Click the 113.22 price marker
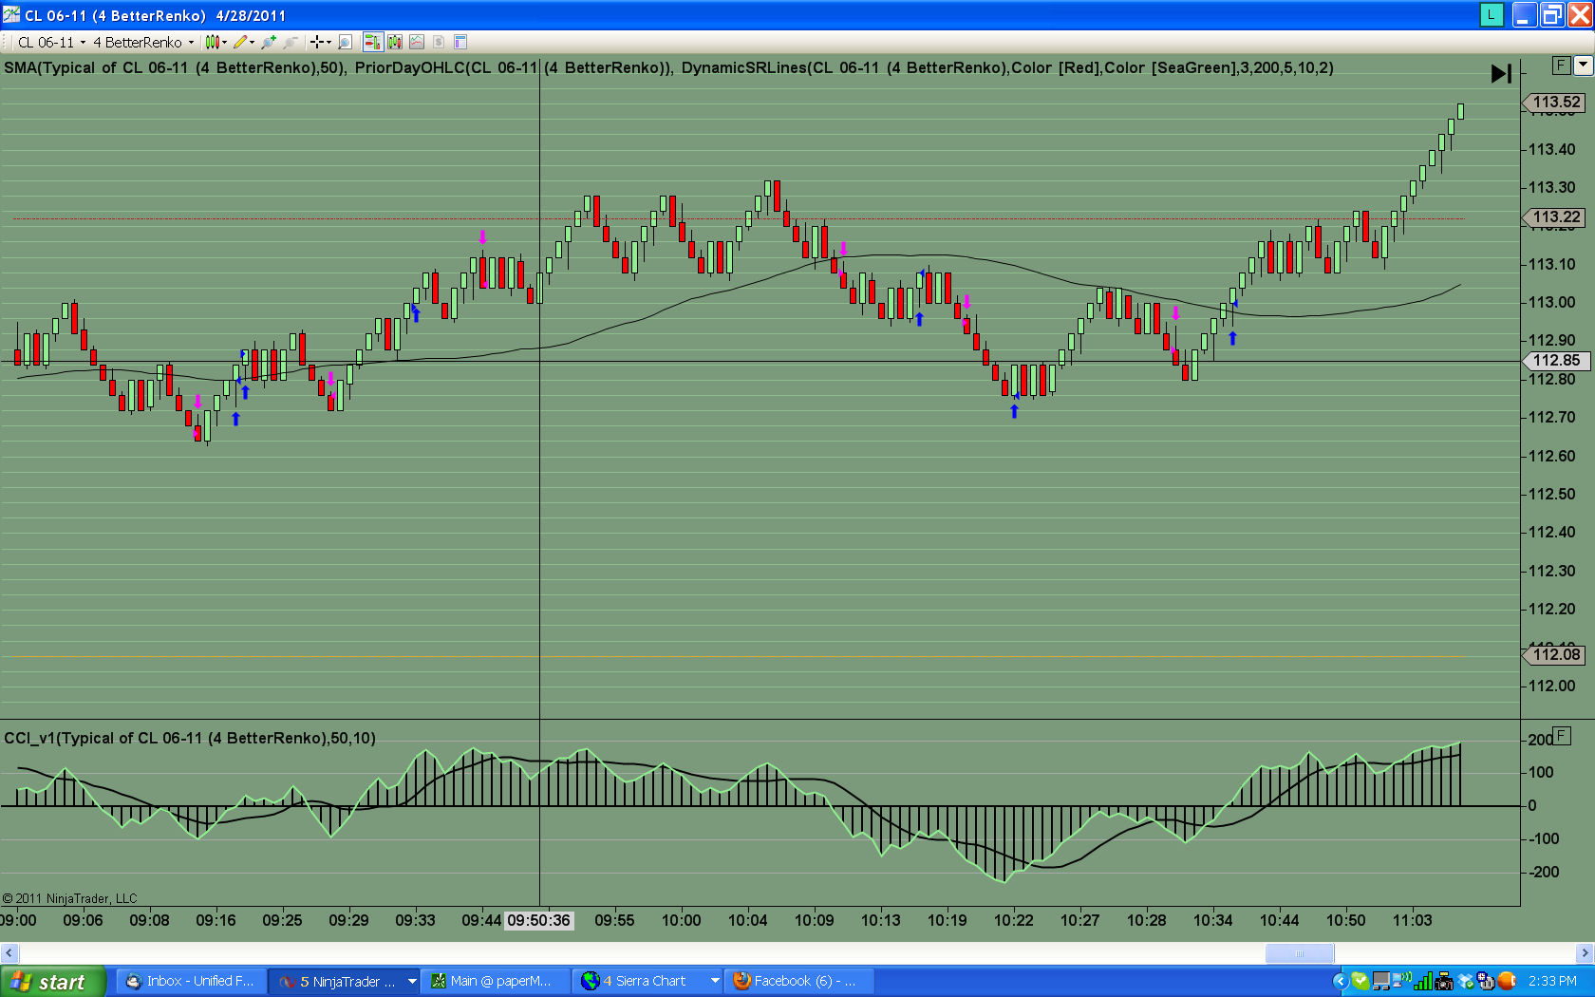 point(1555,217)
